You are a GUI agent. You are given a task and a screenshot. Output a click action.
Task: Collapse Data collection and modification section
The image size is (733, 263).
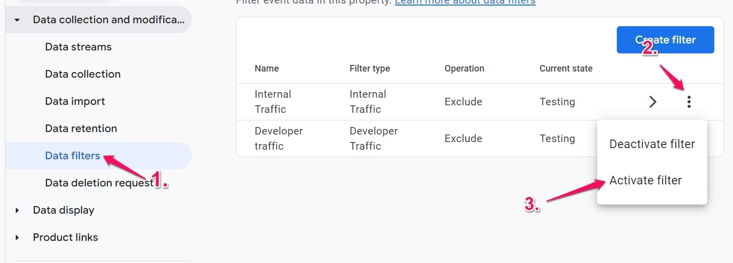click(x=17, y=20)
